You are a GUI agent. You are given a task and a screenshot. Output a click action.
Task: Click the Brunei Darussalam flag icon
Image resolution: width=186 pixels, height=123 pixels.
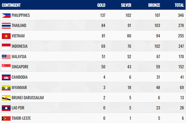[6, 98]
